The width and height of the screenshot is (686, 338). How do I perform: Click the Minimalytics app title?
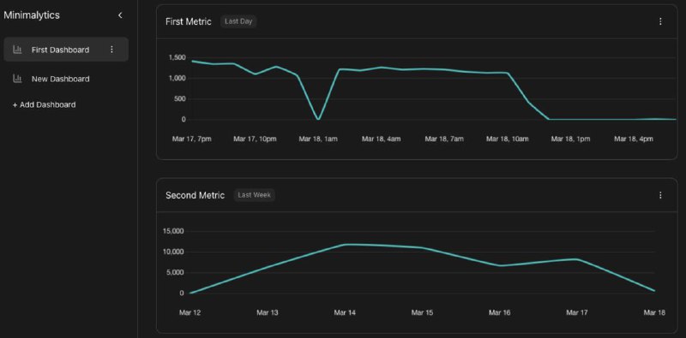(x=32, y=15)
